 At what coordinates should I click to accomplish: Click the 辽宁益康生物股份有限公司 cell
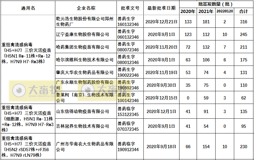(82, 35)
